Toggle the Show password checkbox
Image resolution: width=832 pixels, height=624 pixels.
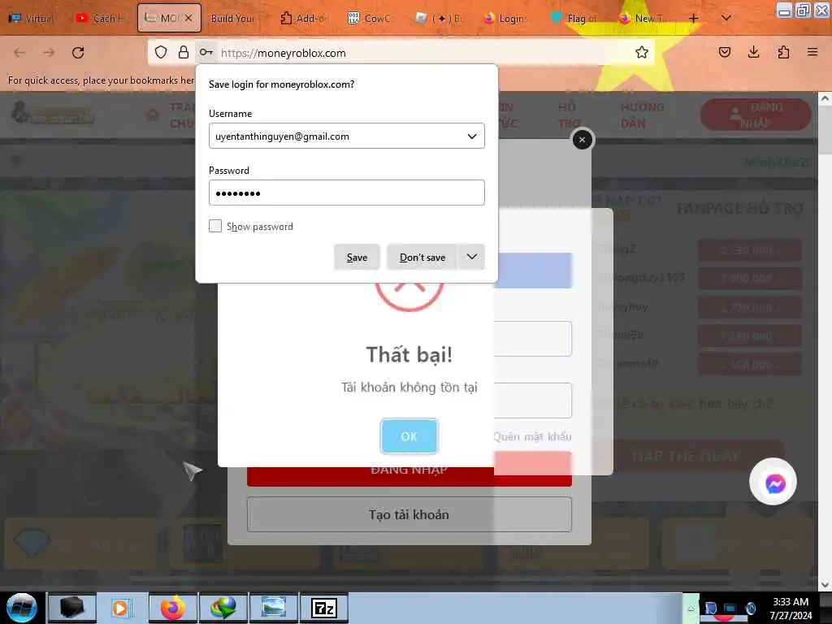pyautogui.click(x=214, y=226)
